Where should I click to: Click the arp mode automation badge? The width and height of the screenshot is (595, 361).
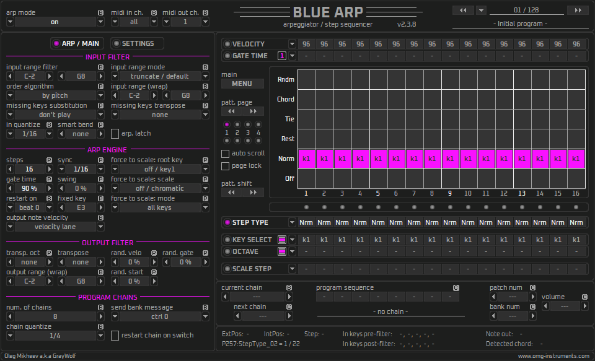(100, 12)
